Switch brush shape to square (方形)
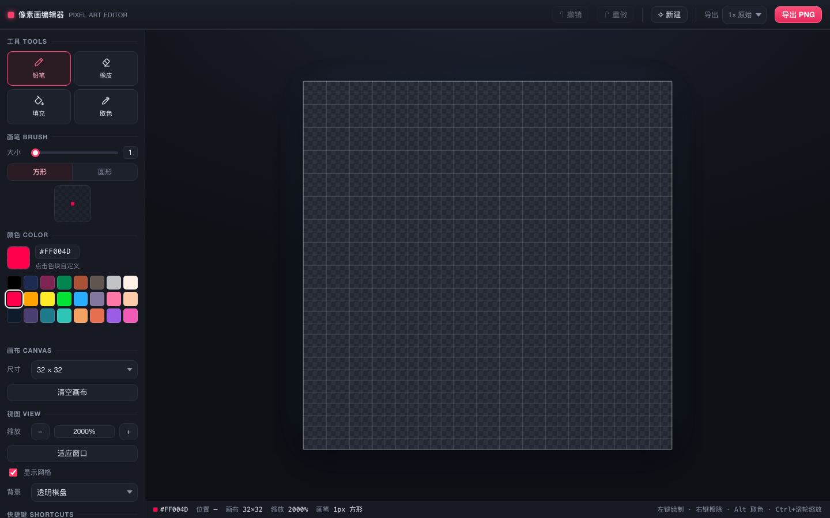The width and height of the screenshot is (830, 518). [40, 172]
